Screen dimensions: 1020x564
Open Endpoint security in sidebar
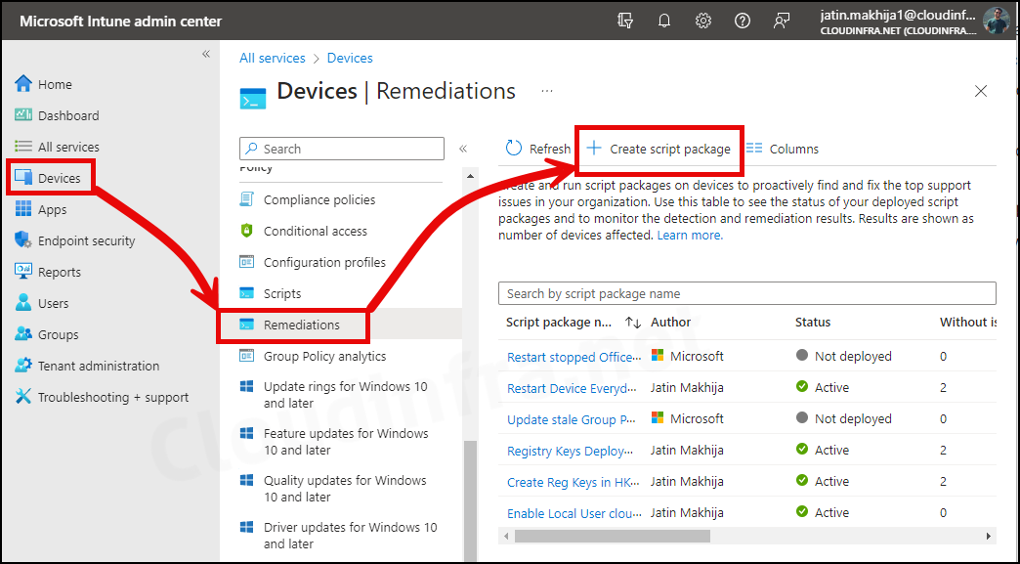(87, 240)
